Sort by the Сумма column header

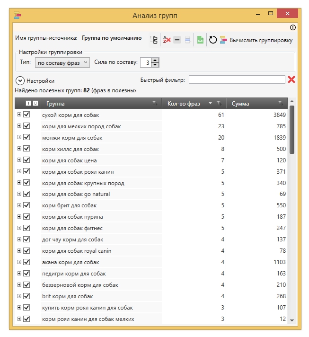tap(240, 104)
